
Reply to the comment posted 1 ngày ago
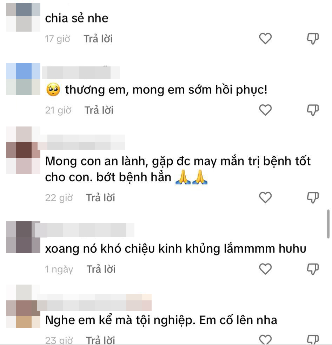tap(101, 269)
